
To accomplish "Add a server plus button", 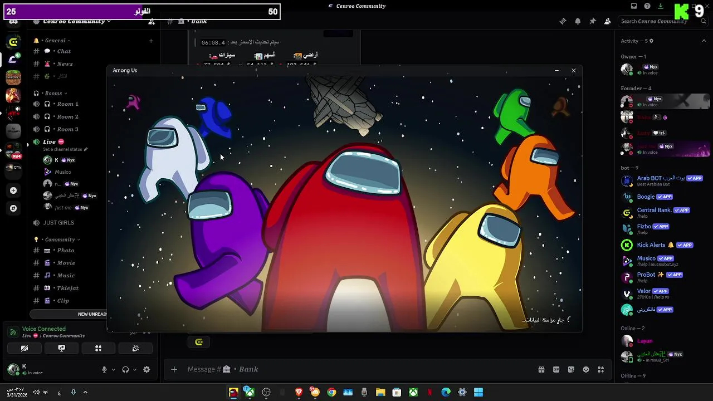I will [x=13, y=190].
